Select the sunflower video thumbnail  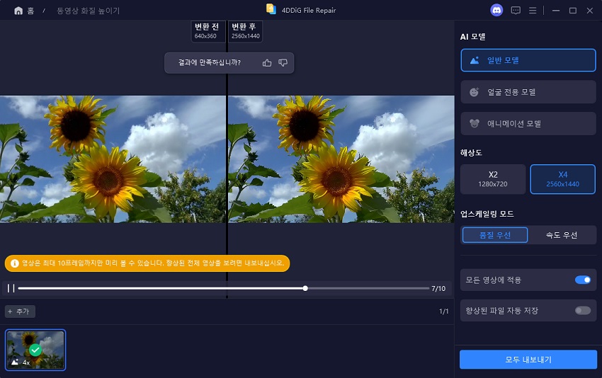tap(35, 350)
